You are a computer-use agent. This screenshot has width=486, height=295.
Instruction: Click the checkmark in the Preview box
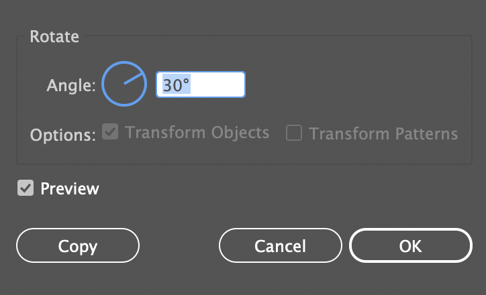26,188
